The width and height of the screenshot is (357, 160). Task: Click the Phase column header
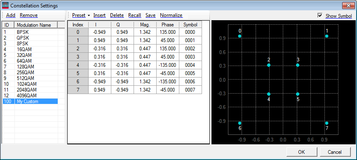[167, 25]
